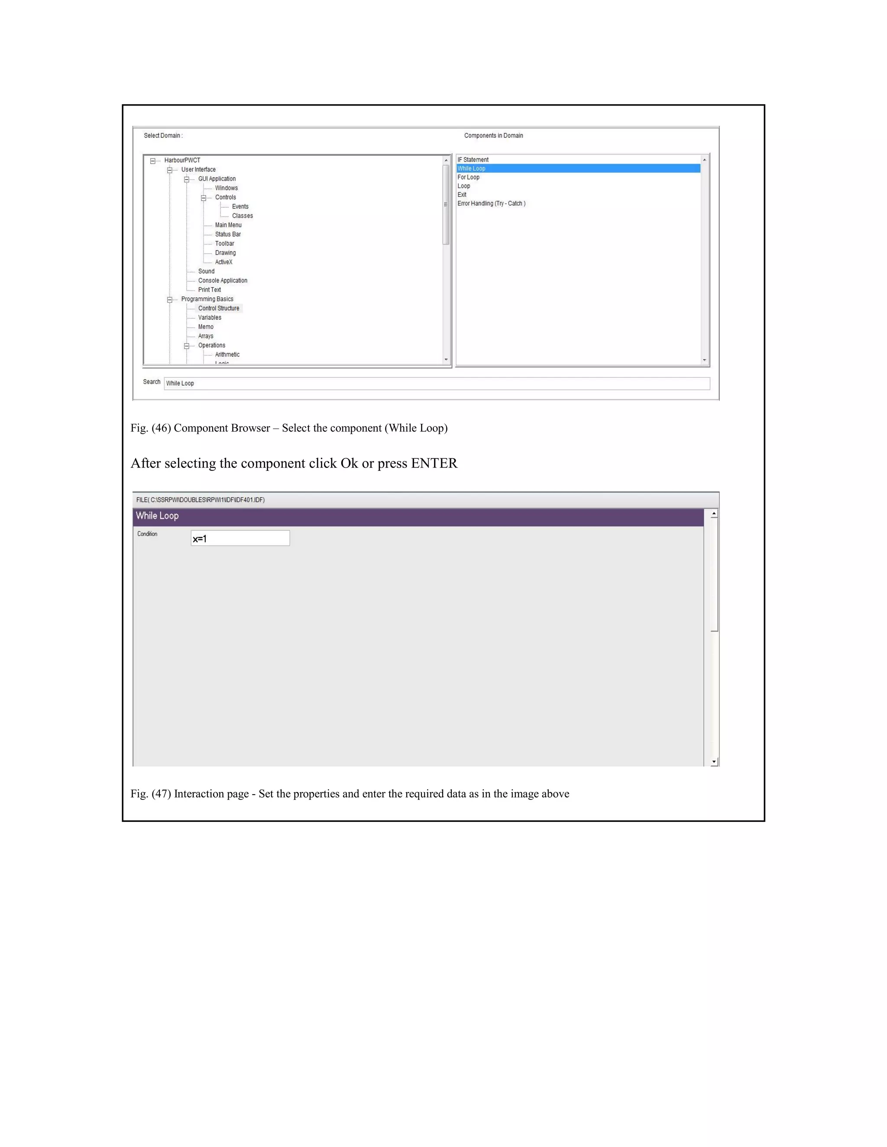Select Windows in the domain tree
887x1147 pixels.
(227, 188)
